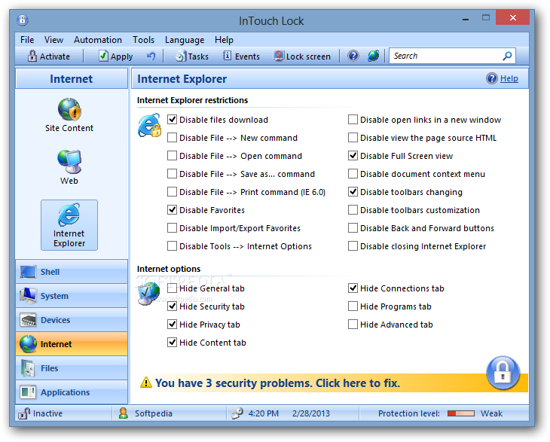Click the magnifier icon in Search box

pos(507,56)
